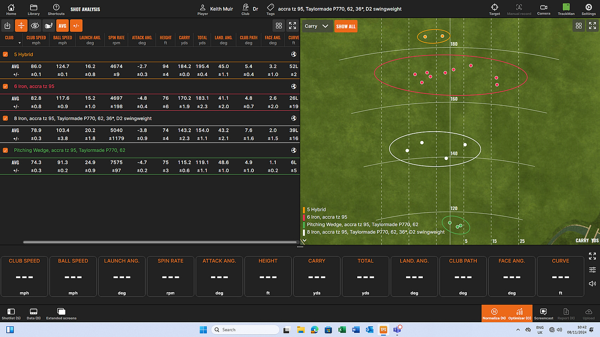Screen dimensions: 600x337
Task: Expand the map view to fullscreen
Action: click(x=592, y=26)
